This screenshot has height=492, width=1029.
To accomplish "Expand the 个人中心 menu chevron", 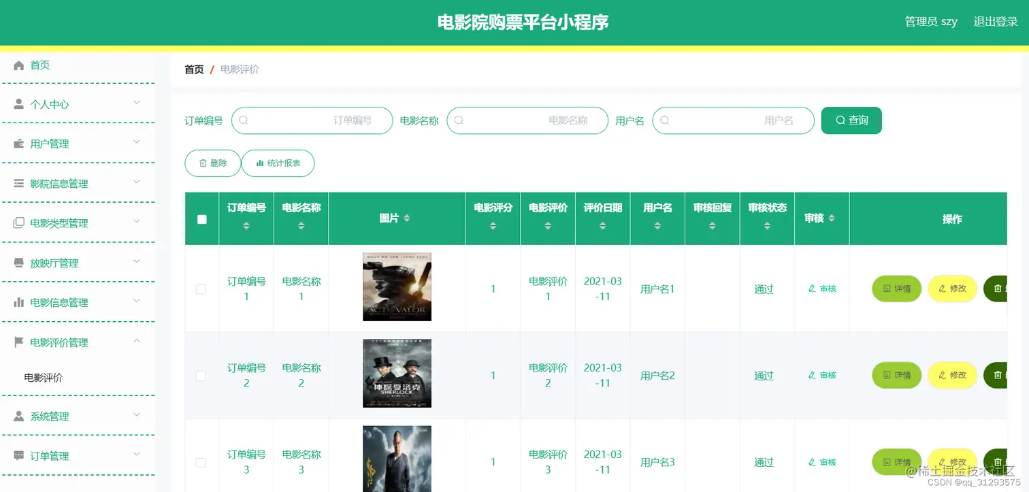I will 137,103.
